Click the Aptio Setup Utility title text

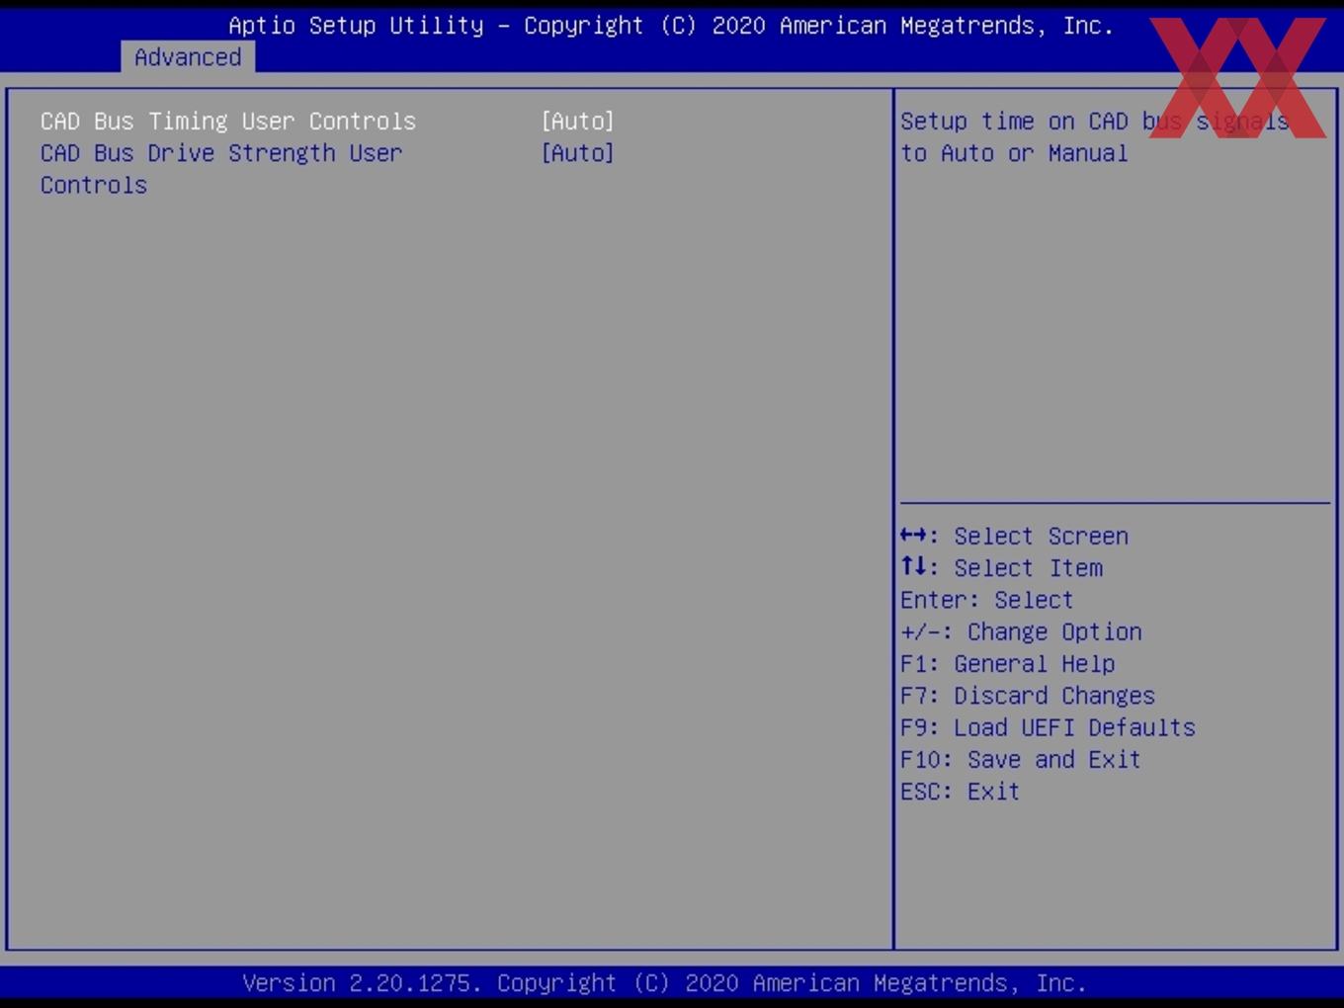tap(671, 26)
